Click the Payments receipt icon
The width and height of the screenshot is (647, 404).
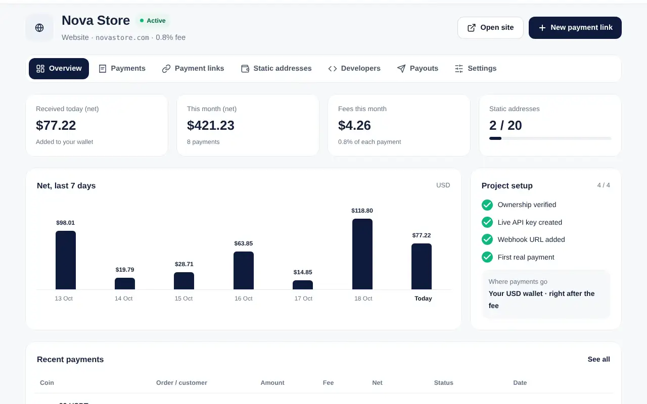pyautogui.click(x=103, y=69)
